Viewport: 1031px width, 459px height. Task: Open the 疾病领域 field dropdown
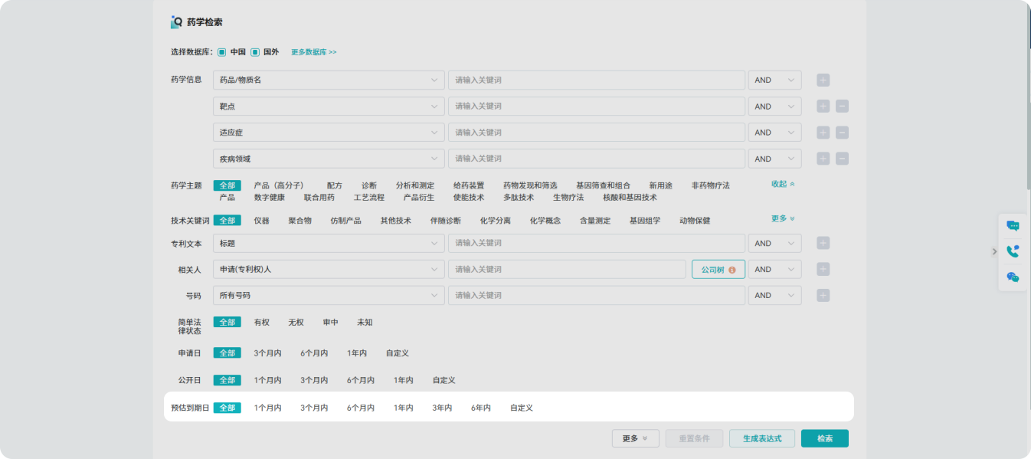(329, 159)
